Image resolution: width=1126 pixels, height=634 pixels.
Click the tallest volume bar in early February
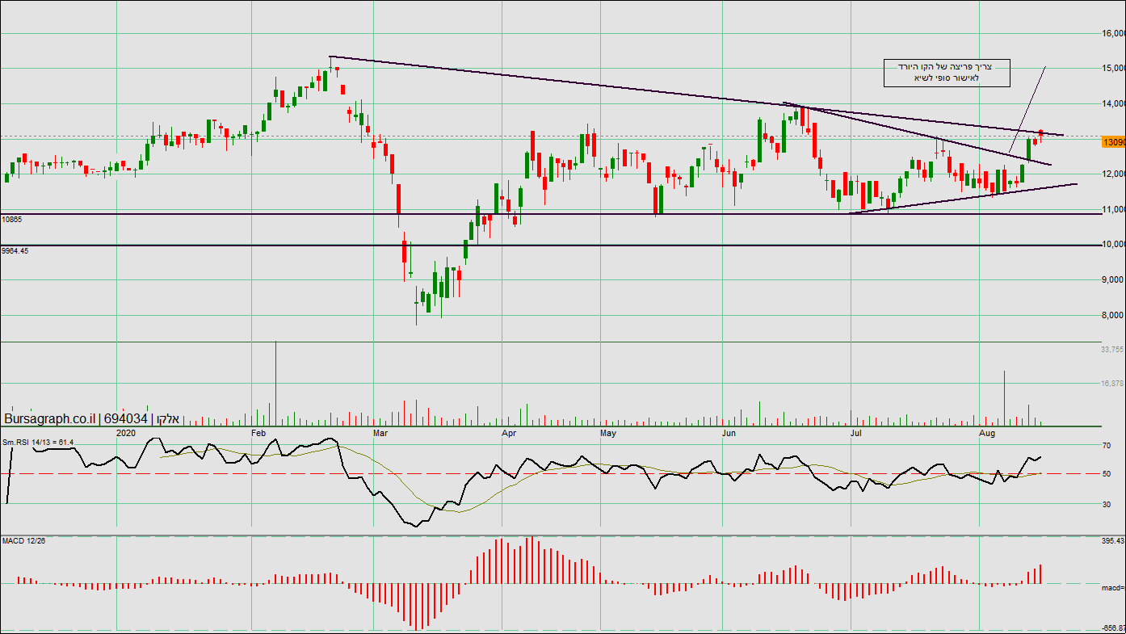[x=276, y=384]
